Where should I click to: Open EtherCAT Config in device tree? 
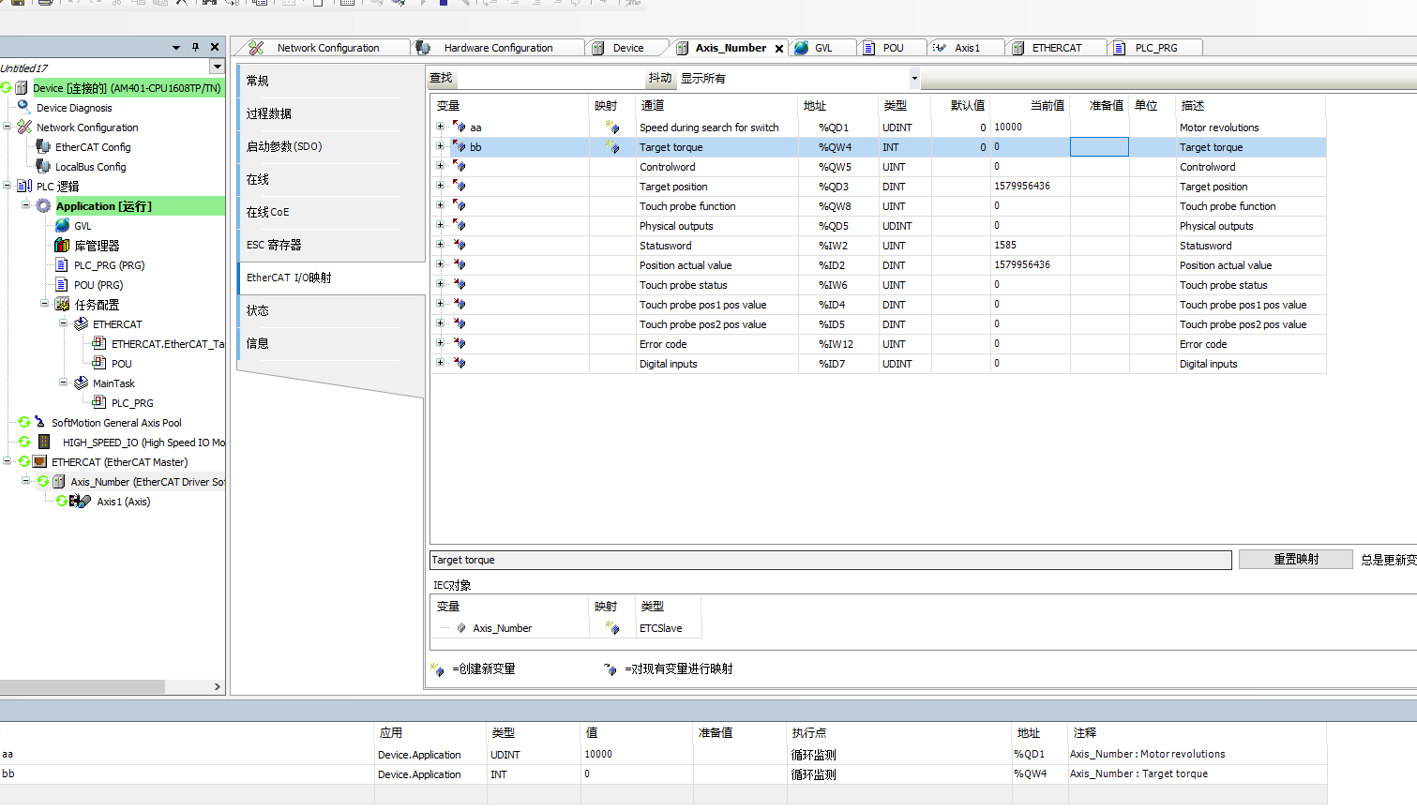(93, 147)
